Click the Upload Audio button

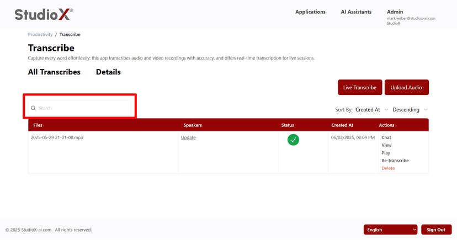[407, 87]
